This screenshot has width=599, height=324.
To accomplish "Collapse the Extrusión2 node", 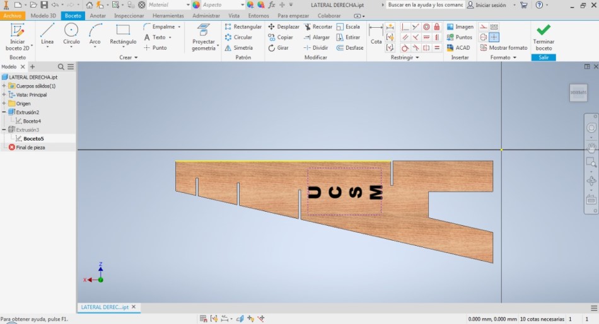I will coord(4,112).
